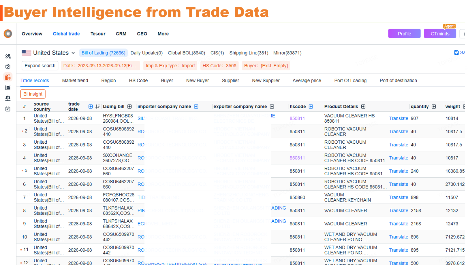Click the United States flag icon
The height and width of the screenshot is (268, 468).
[27, 53]
